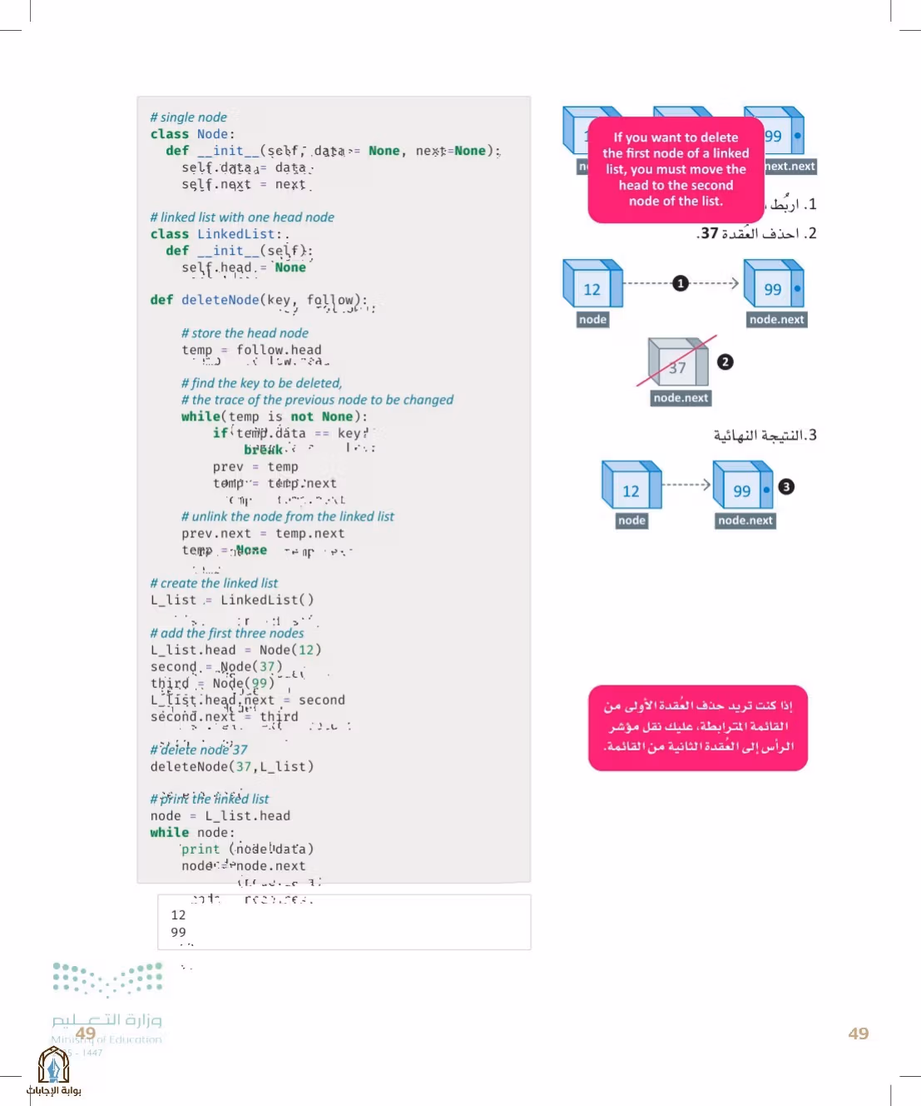Select the Arabic heading النتيجة النهائية
The height and width of the screenshot is (1106, 921).
click(765, 435)
